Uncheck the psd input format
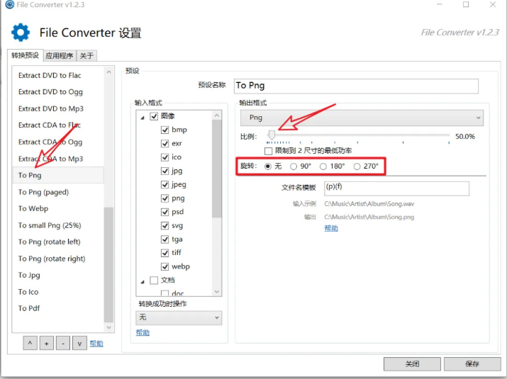This screenshot has height=379, width=507. (165, 212)
